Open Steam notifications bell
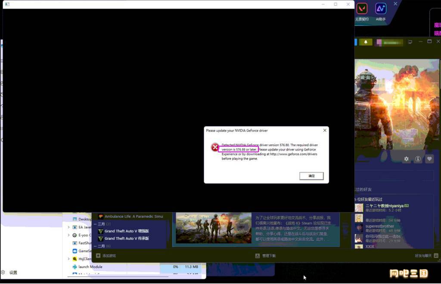The image size is (441, 284). (x=366, y=42)
